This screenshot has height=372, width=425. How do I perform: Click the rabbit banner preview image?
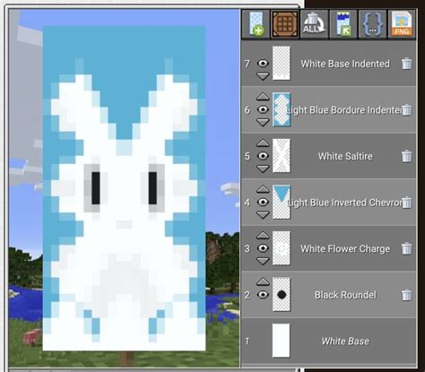[x=124, y=188]
